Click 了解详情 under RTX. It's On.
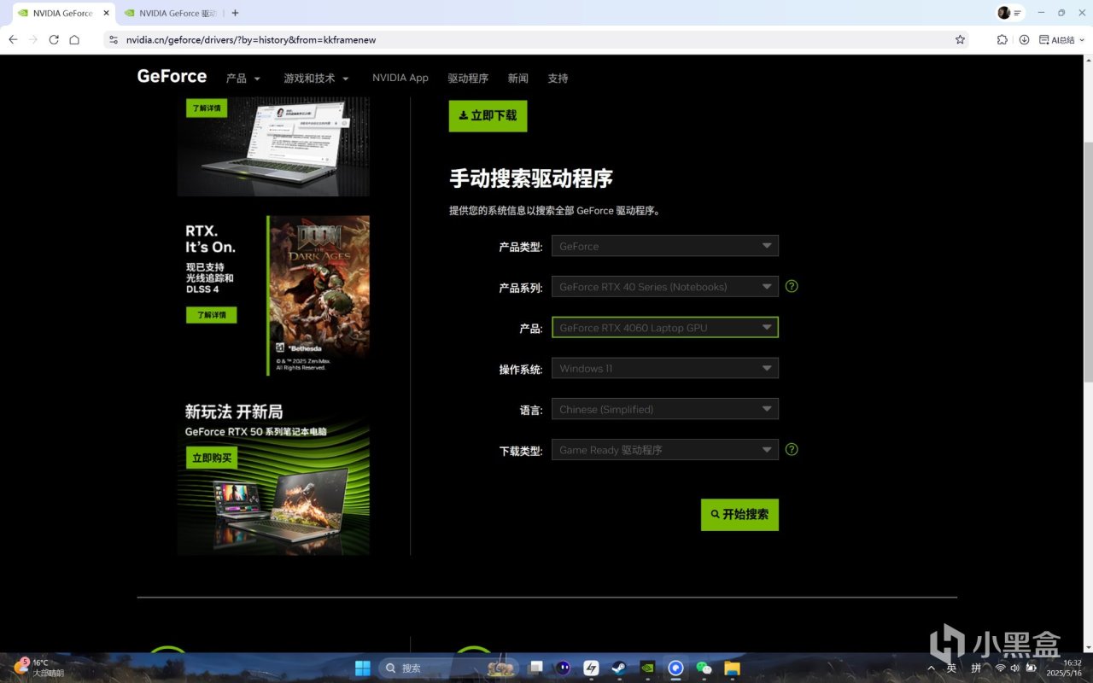 pos(211,315)
